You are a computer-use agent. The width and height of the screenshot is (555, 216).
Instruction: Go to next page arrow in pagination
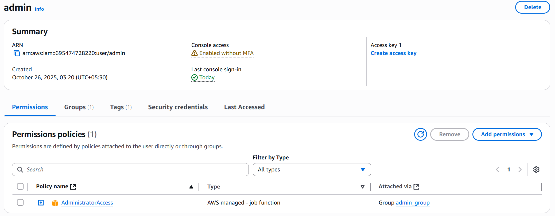pyautogui.click(x=520, y=170)
